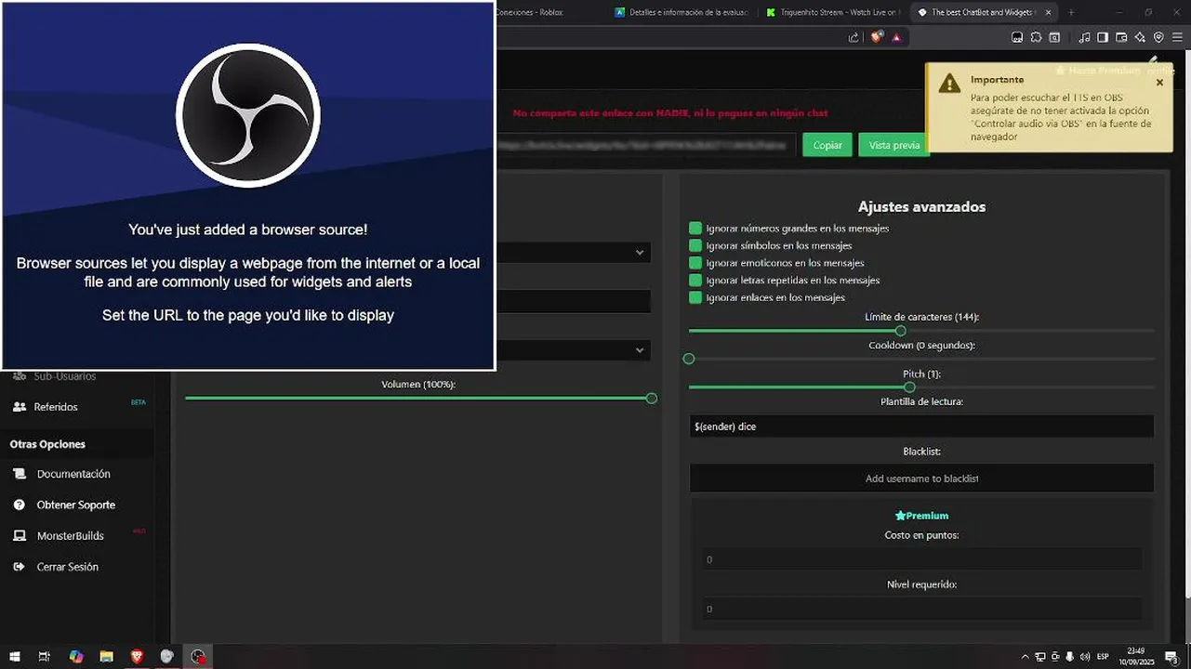Click the Referidos people icon
The image size is (1191, 669).
point(19,407)
